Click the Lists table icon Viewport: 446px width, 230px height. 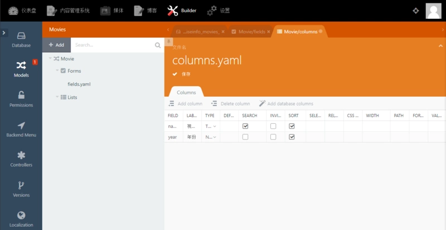(x=64, y=97)
